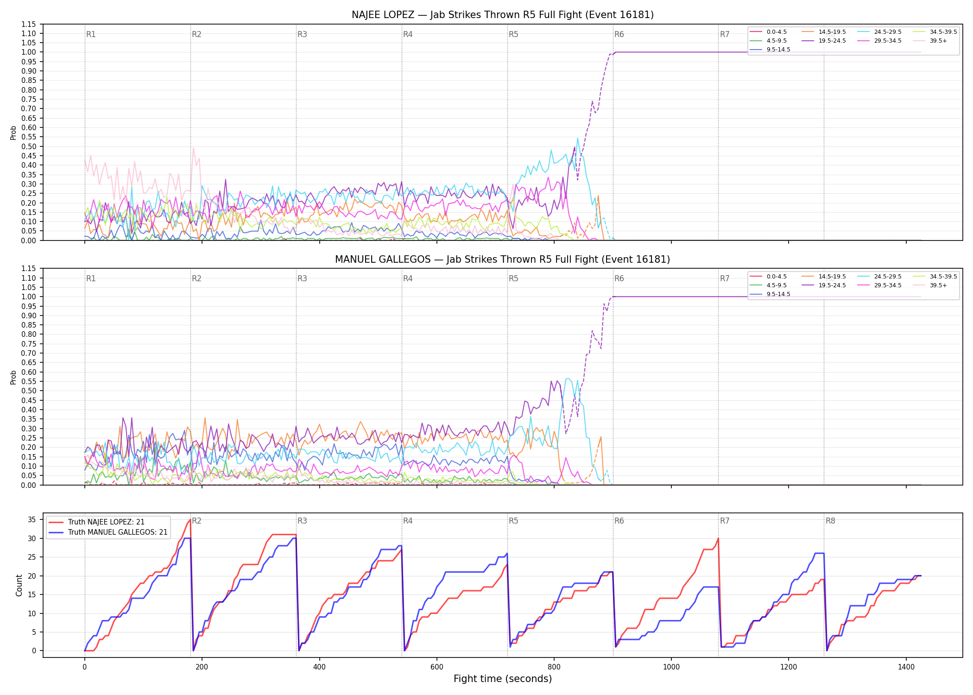This screenshot has height=695, width=973.
Task: Click R5 round marker in MANUEL GALLEGOS chart
Action: tap(513, 278)
